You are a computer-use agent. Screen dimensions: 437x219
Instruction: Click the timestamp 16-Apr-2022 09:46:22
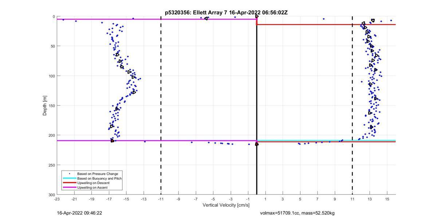point(79,213)
